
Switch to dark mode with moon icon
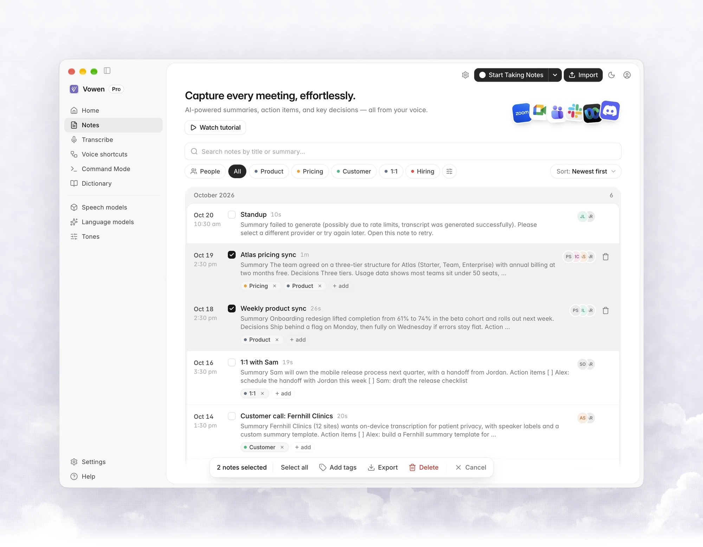pos(612,75)
